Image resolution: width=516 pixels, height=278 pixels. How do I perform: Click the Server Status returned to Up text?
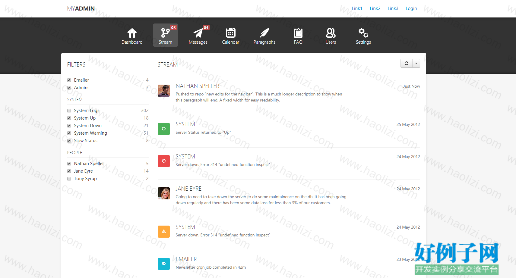(x=203, y=133)
